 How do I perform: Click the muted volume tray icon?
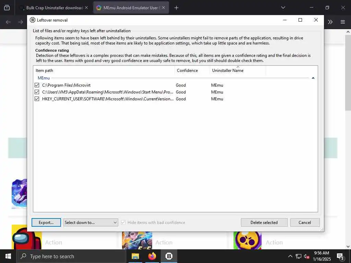[306, 256]
